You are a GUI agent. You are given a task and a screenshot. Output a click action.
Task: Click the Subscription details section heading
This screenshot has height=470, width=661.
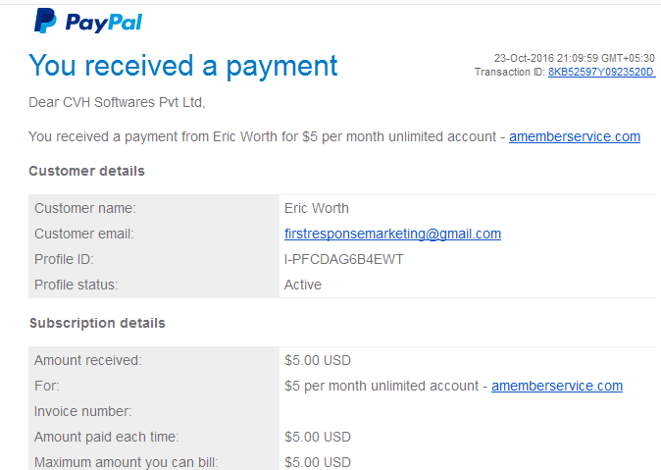(x=97, y=323)
